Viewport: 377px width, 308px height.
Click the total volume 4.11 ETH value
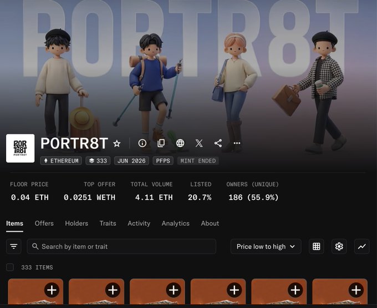[154, 198]
